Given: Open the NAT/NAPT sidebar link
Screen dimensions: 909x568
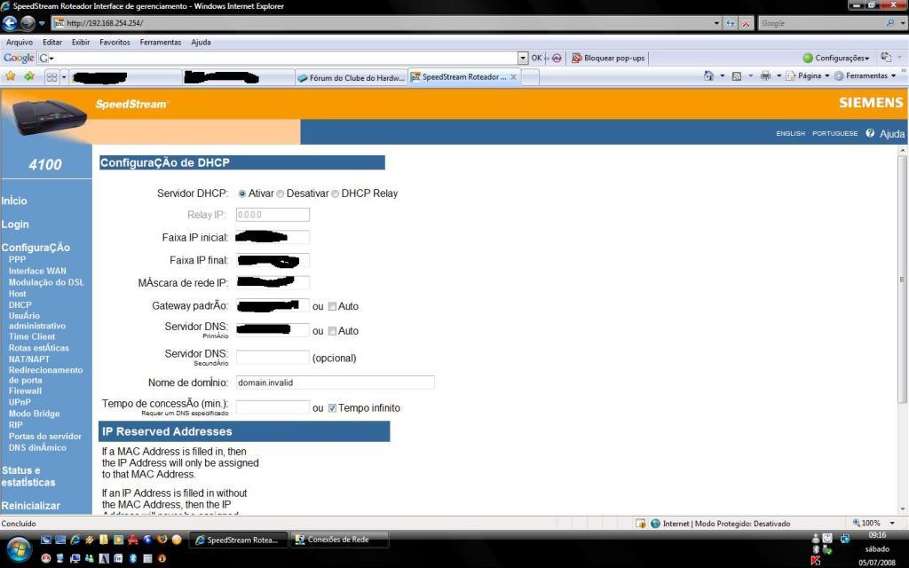Looking at the screenshot, I should [29, 359].
